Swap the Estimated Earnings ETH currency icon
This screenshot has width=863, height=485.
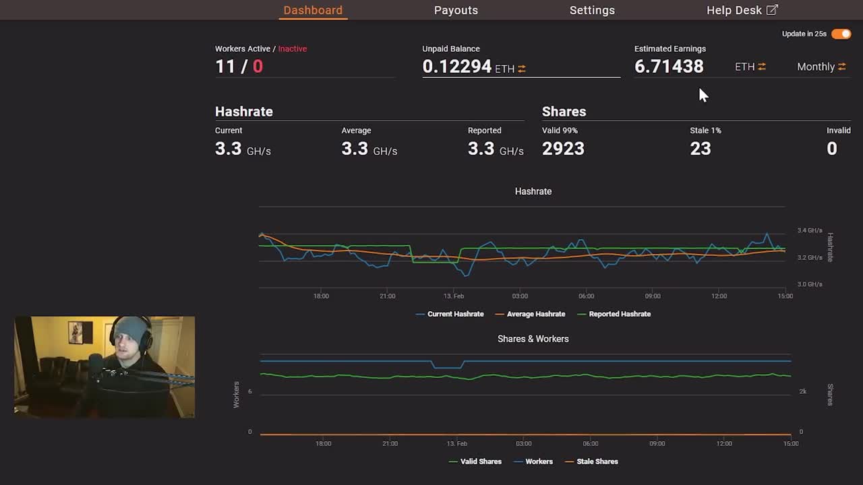[x=762, y=67]
